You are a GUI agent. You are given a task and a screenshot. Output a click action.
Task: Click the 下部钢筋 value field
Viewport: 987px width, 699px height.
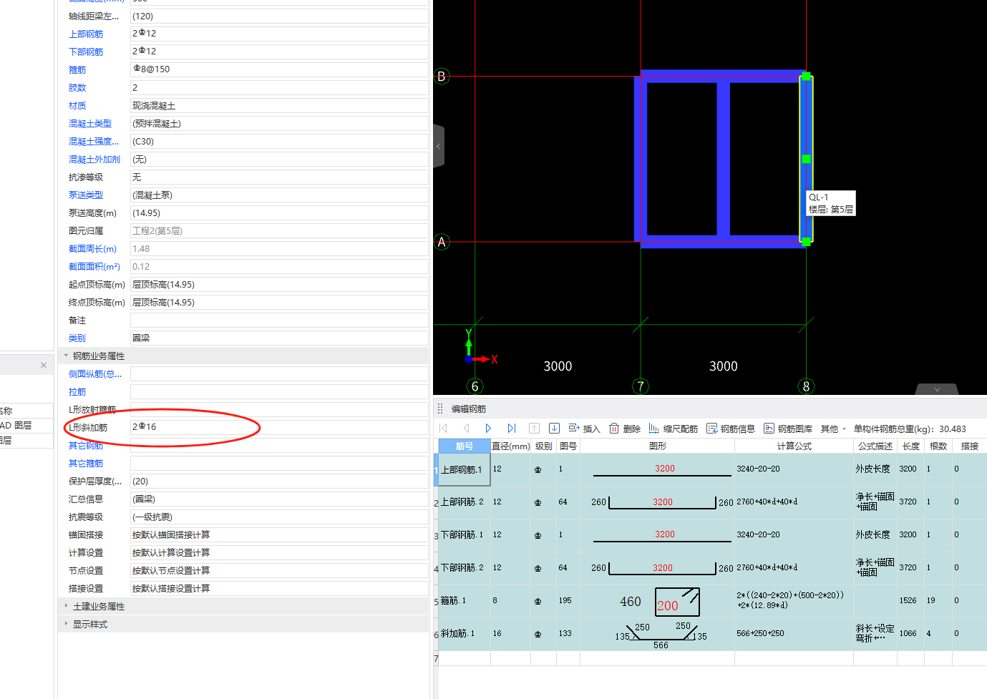coord(279,52)
